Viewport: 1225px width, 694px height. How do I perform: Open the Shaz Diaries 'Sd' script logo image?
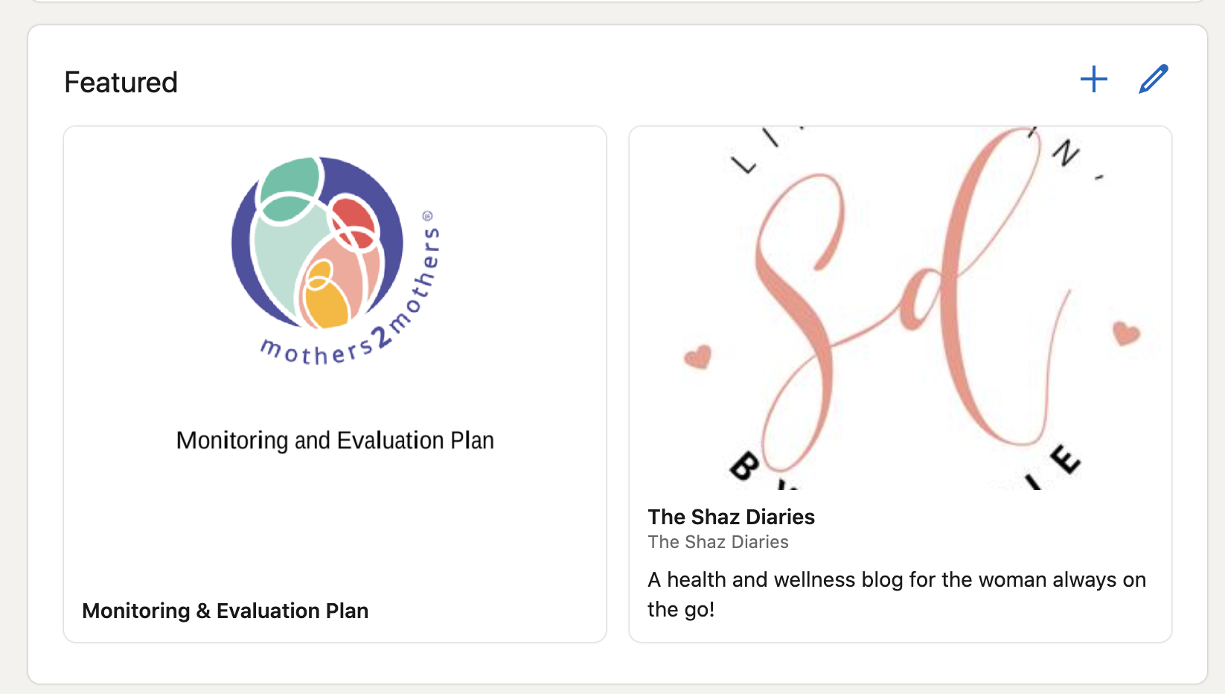[x=901, y=308]
